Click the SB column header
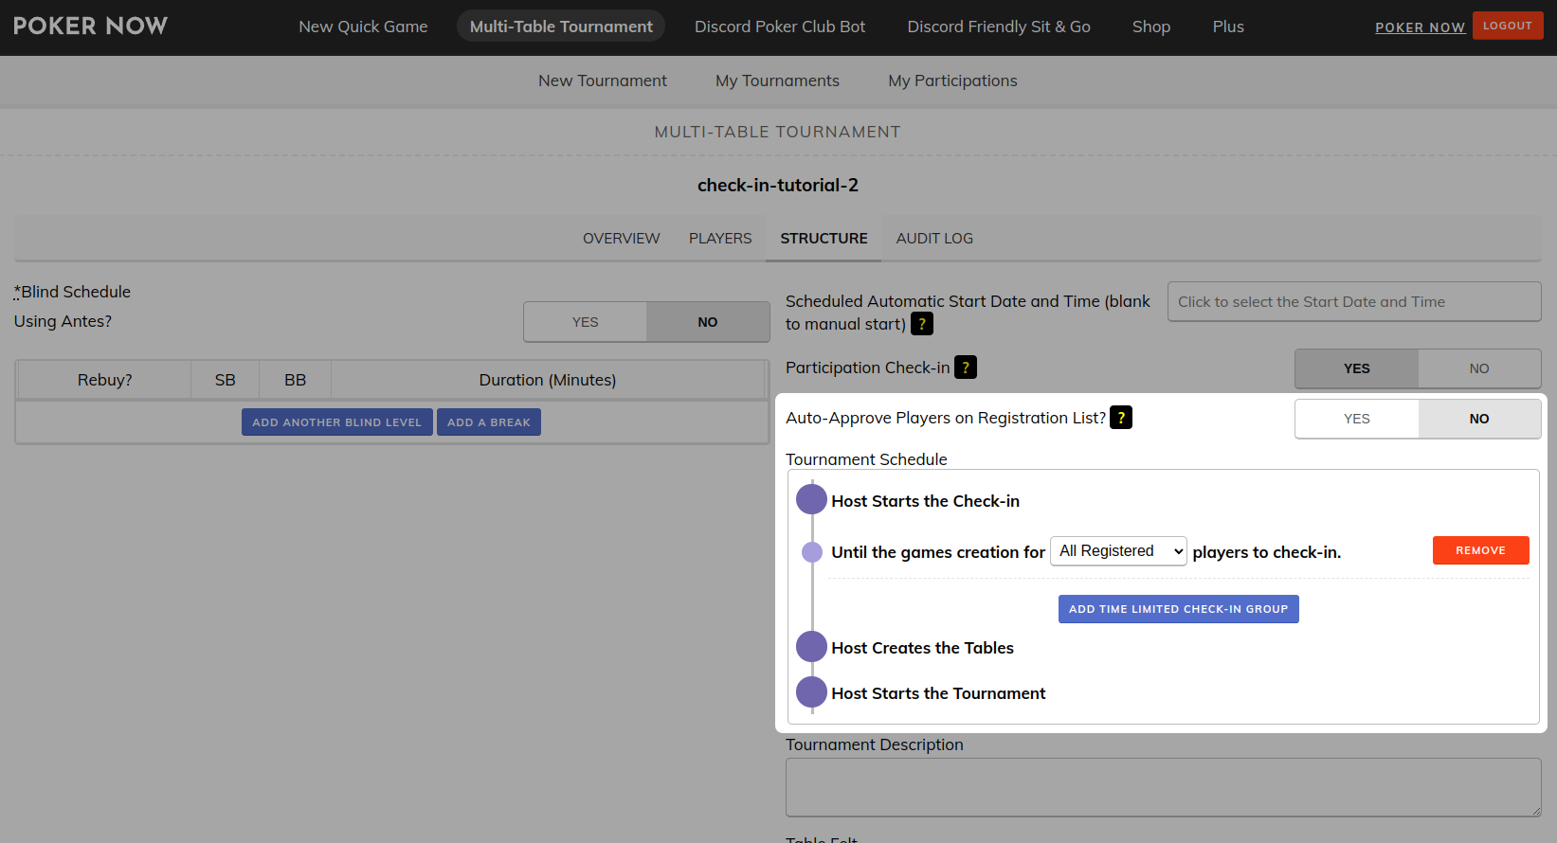Screen dimensions: 1557x843 [x=225, y=380]
